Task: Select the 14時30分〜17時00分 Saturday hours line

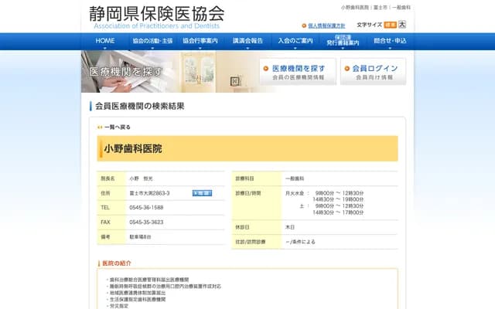Action: pos(338,212)
